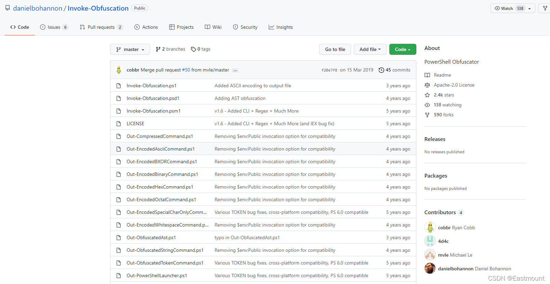This screenshot has width=550, height=284.
Task: View the 45 commits history
Action: click(x=394, y=70)
